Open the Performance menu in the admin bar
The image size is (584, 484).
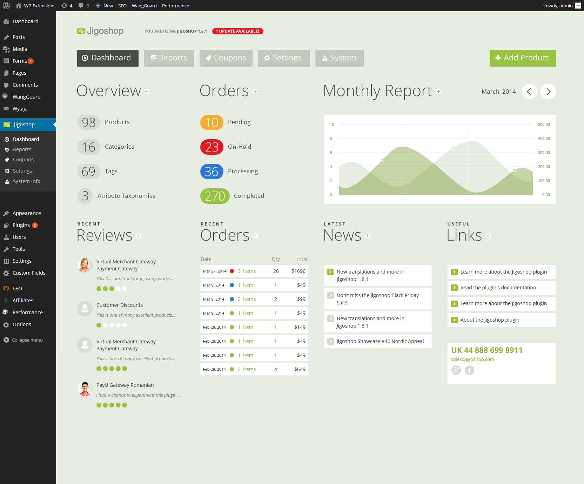(175, 5)
